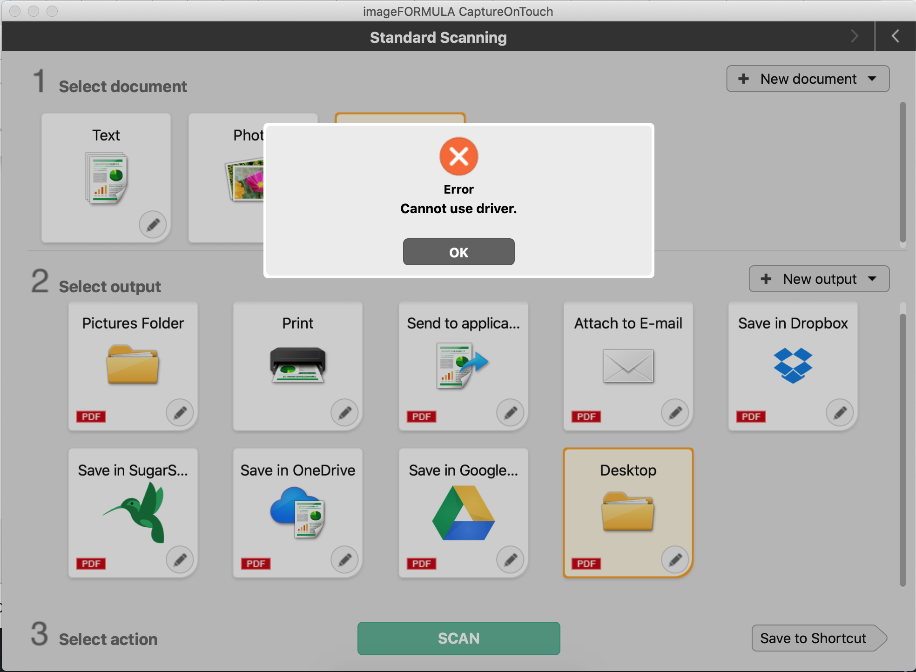Select the Pictures Folder output icon

click(133, 365)
